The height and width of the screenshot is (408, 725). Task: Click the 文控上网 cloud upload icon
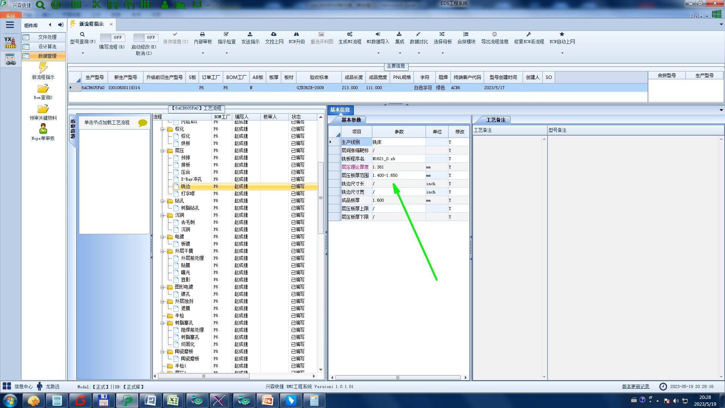tap(274, 34)
